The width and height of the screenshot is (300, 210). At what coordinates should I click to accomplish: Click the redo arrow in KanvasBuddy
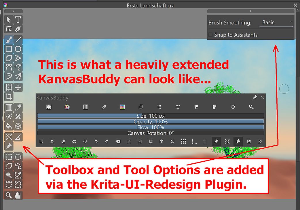point(107,142)
